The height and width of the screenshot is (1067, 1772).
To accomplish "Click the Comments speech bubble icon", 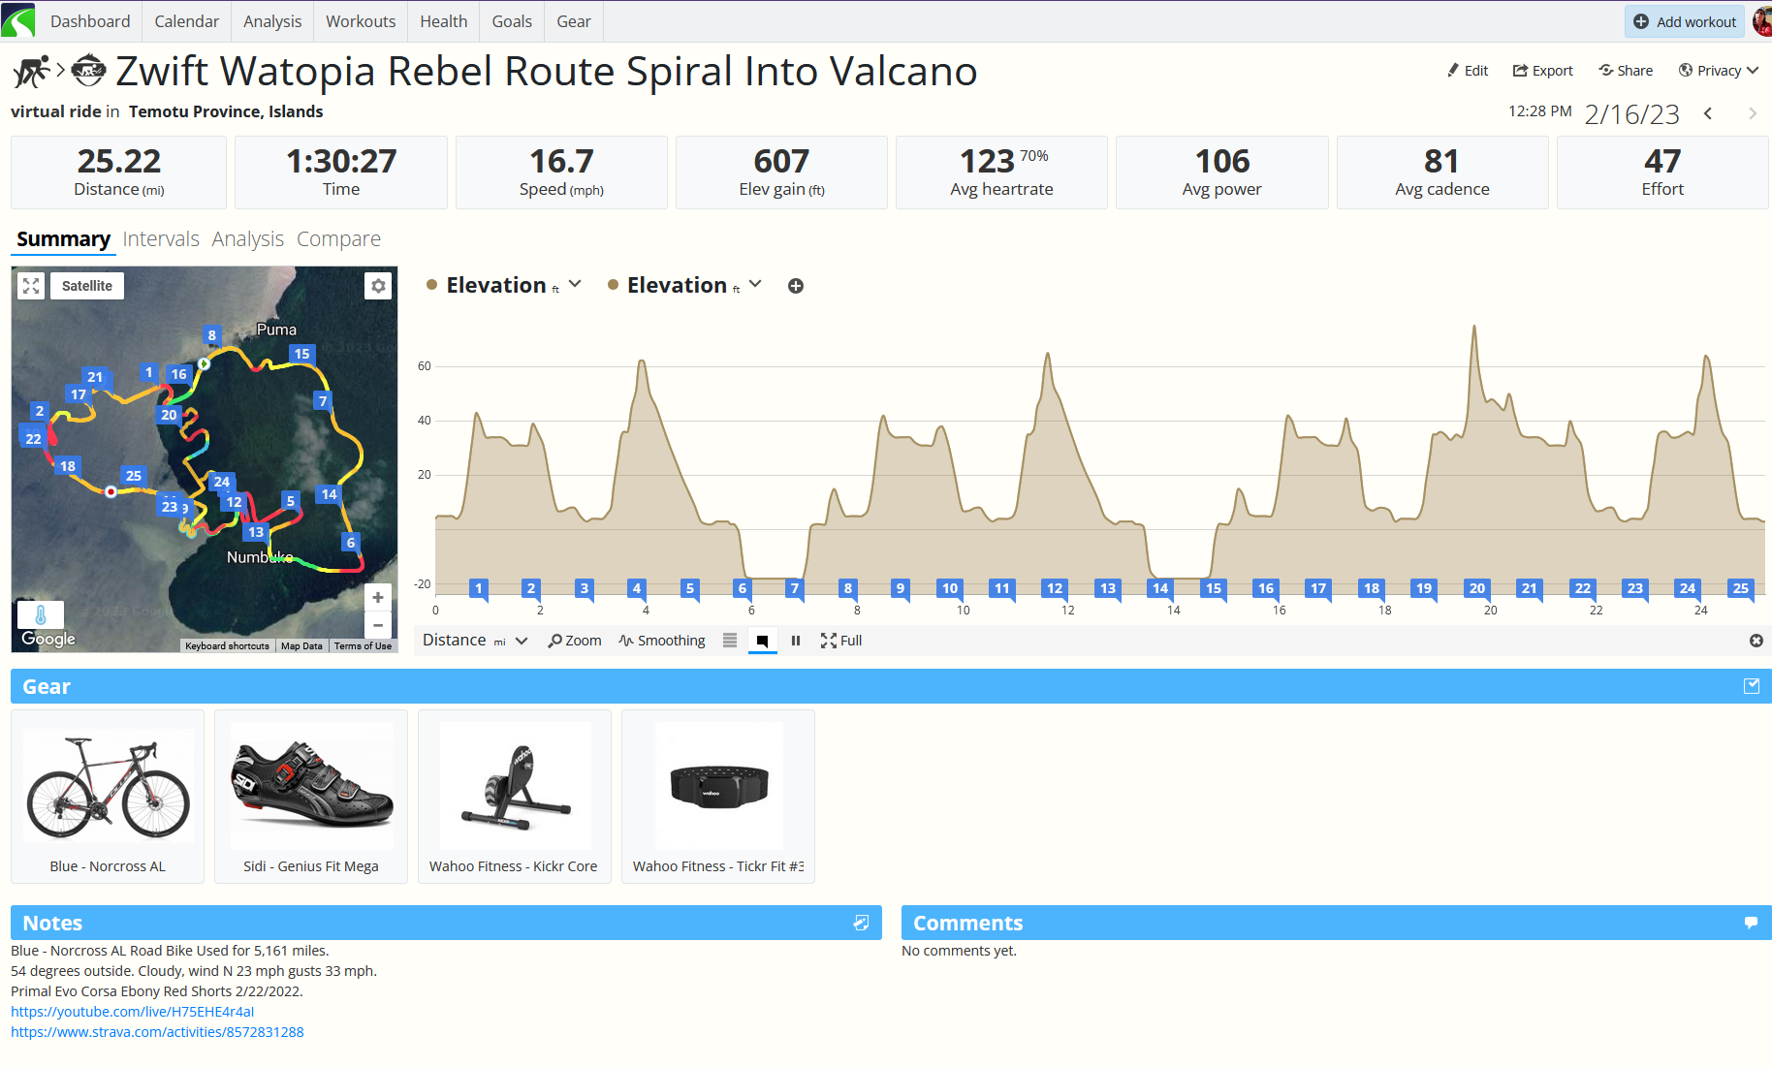I will point(1751,923).
